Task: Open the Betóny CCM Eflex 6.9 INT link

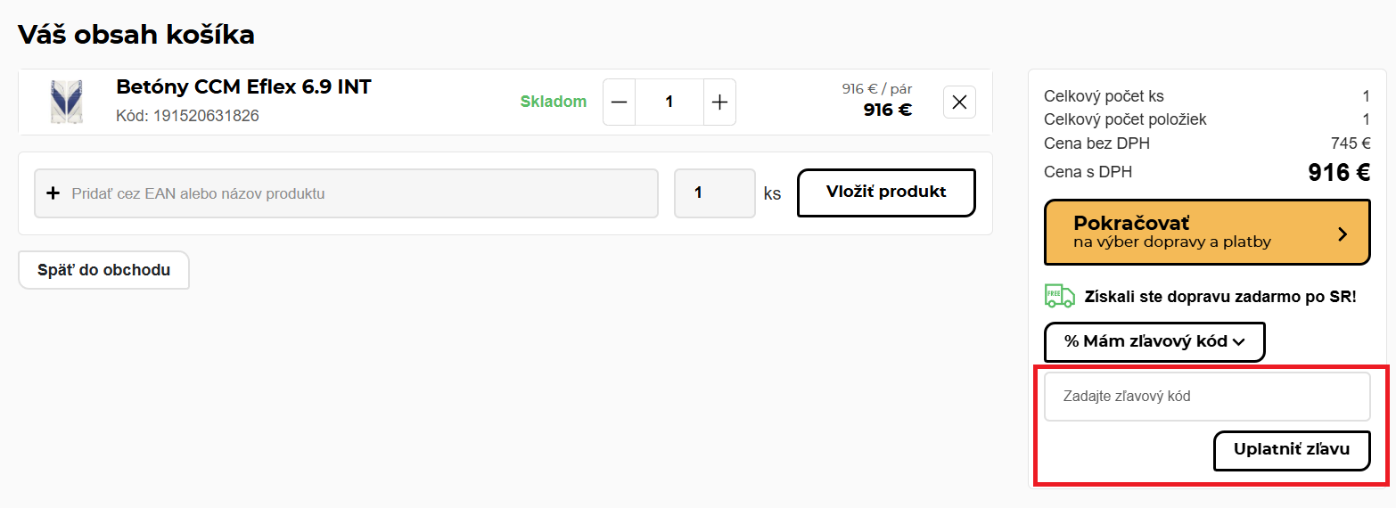Action: click(x=243, y=87)
